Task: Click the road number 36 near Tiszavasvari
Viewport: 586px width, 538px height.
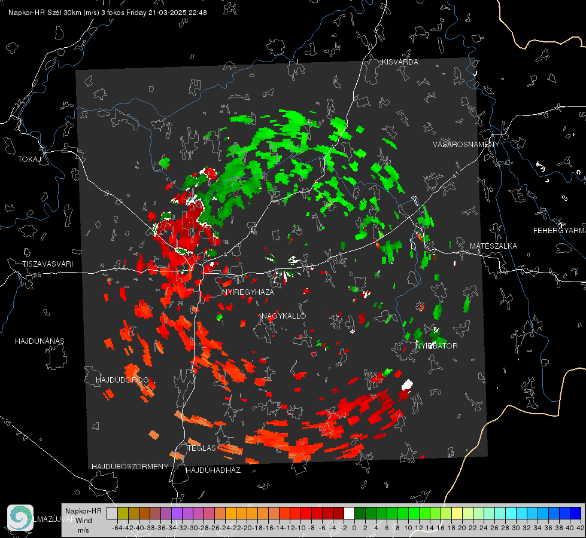Action: click(x=37, y=275)
